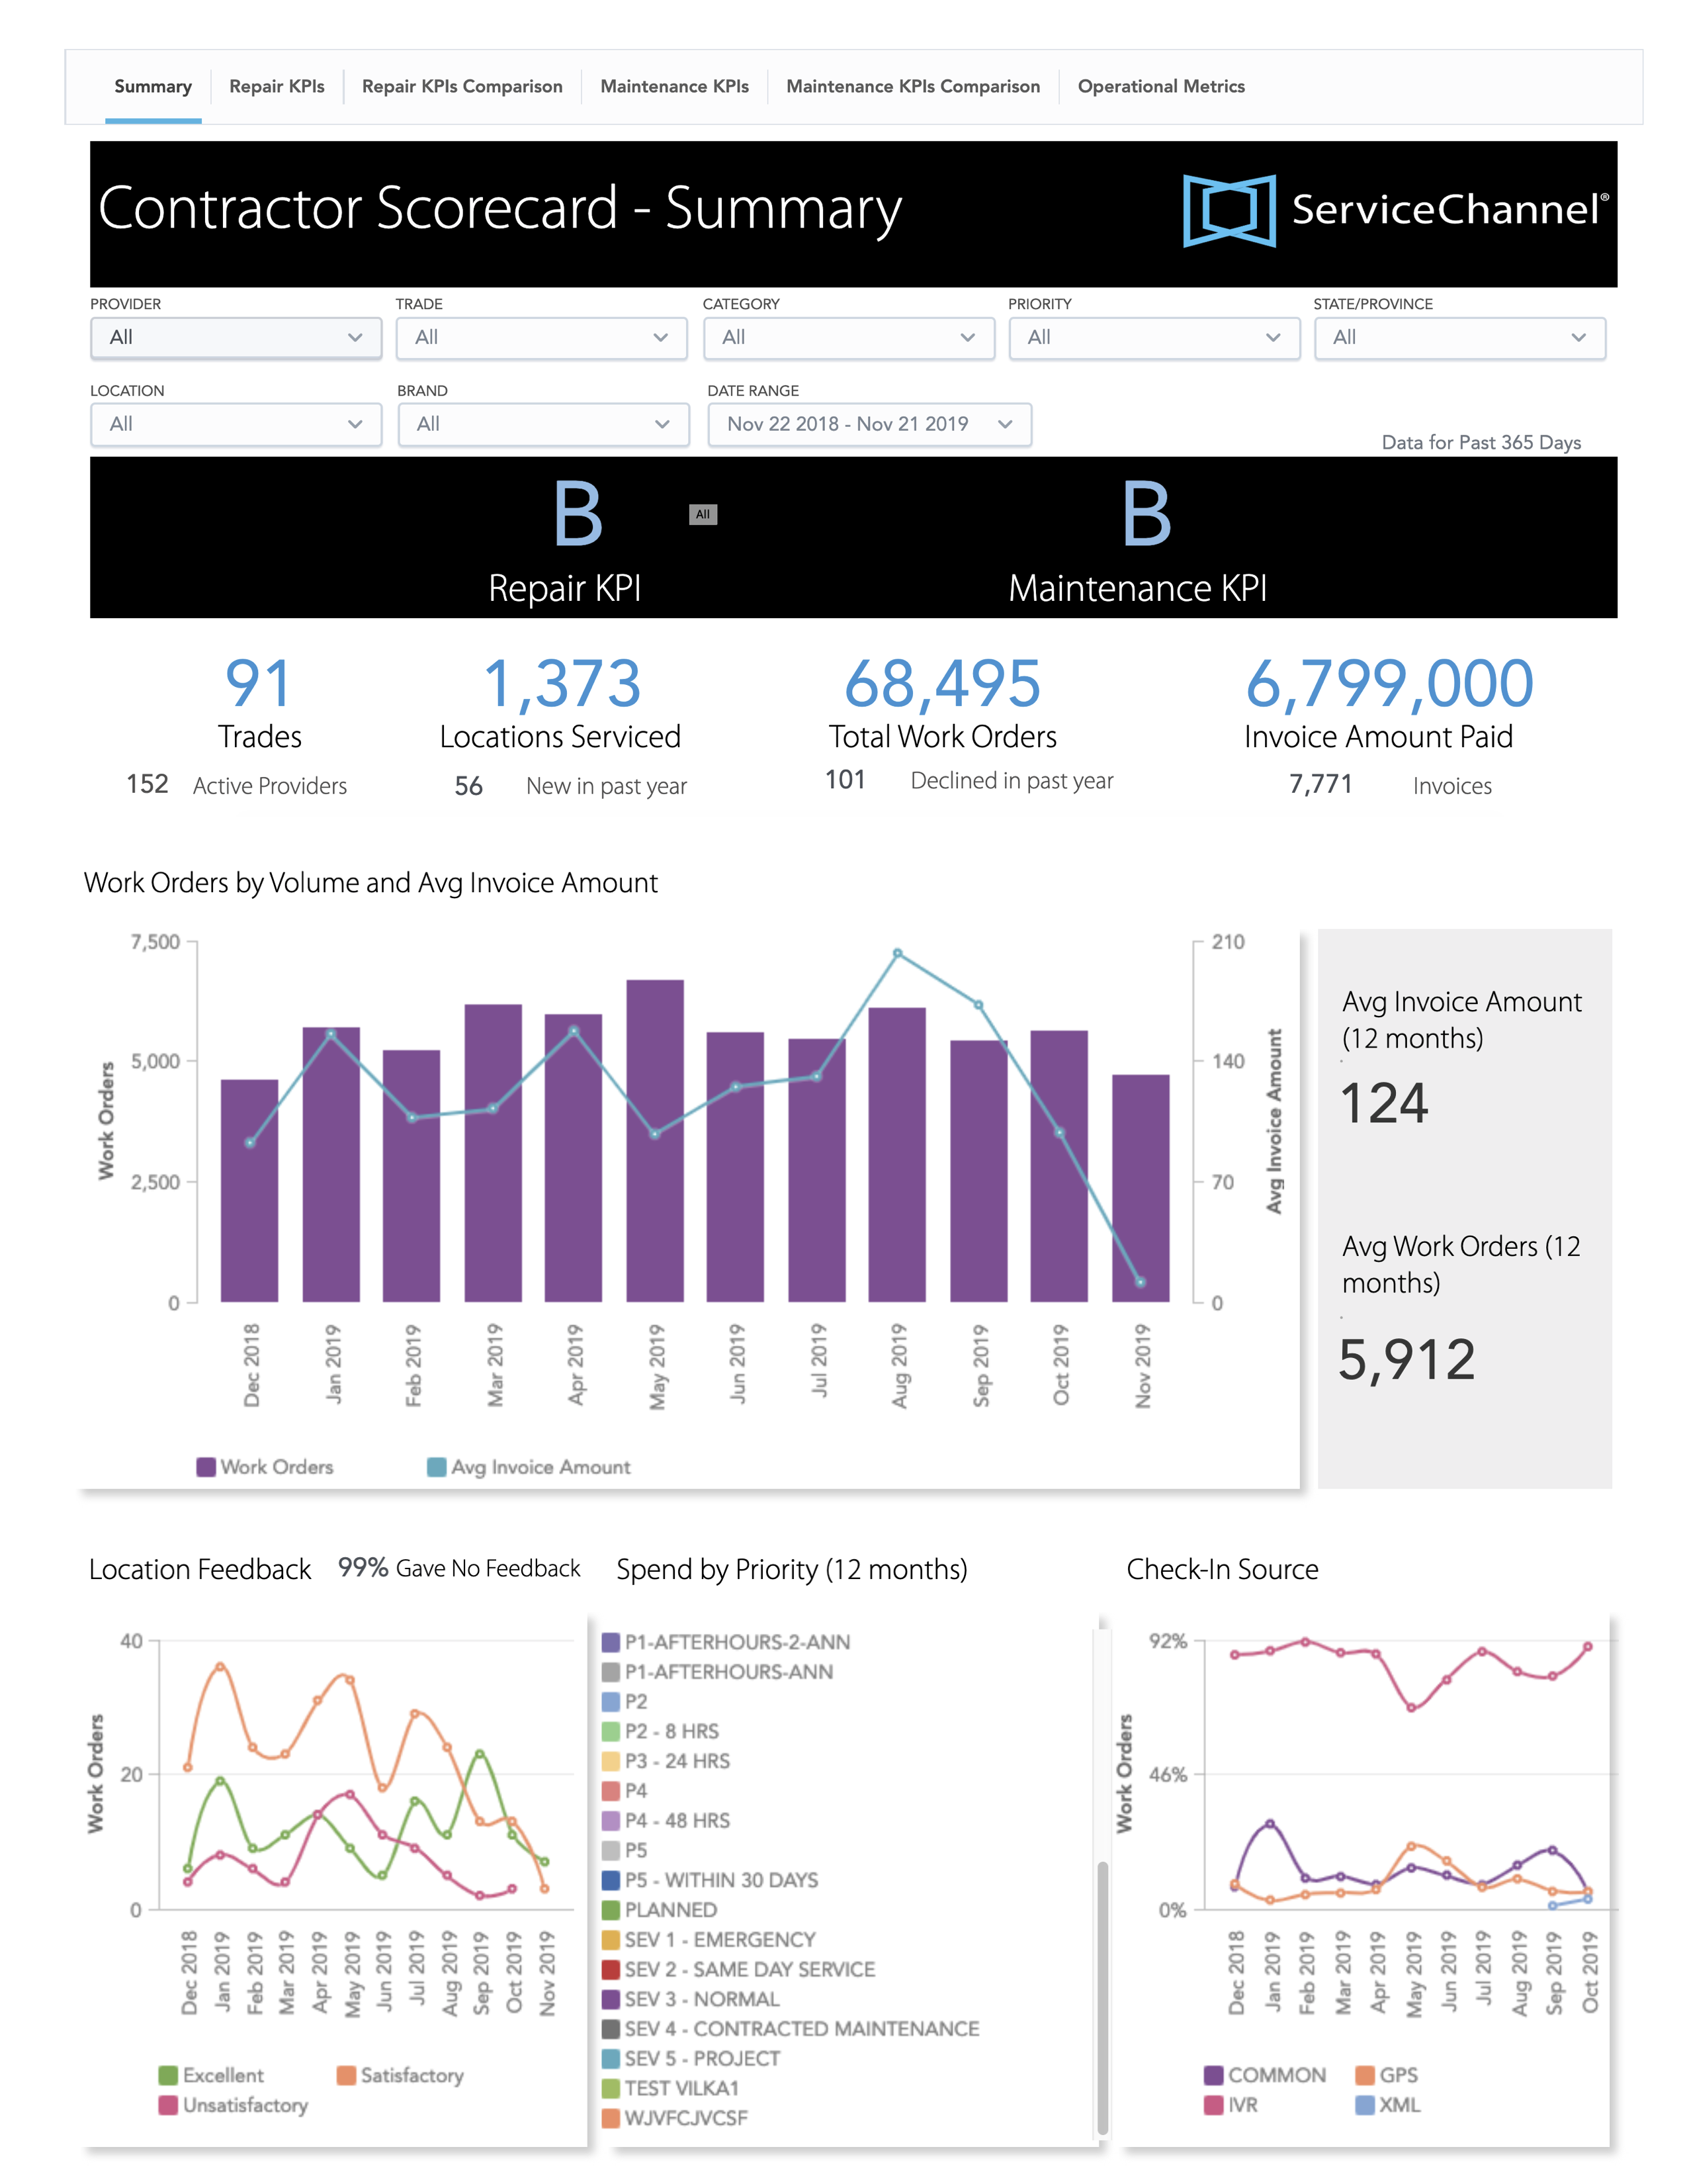Open the State/Province filter dropdown
The image size is (1687, 2184).
tap(1459, 338)
